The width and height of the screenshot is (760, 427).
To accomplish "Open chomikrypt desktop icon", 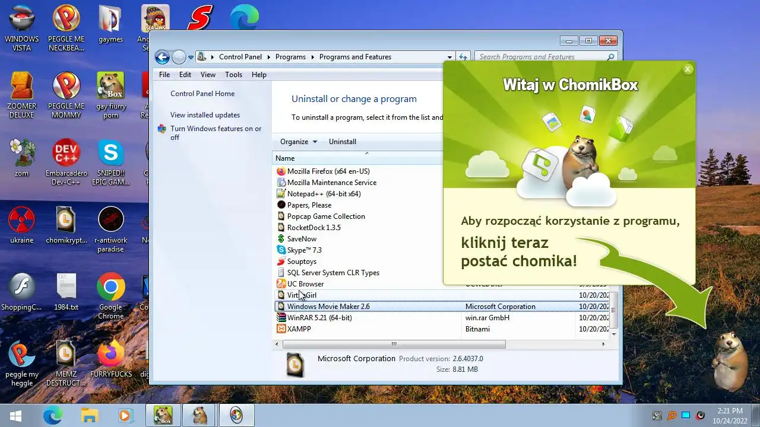I will (66, 225).
